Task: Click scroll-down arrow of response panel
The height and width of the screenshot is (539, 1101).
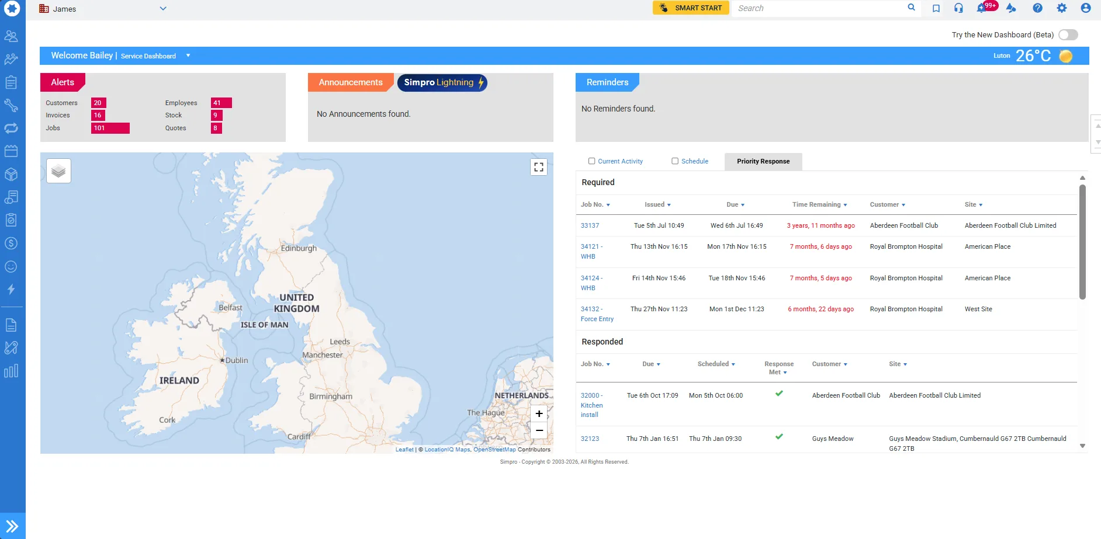Action: (x=1082, y=446)
